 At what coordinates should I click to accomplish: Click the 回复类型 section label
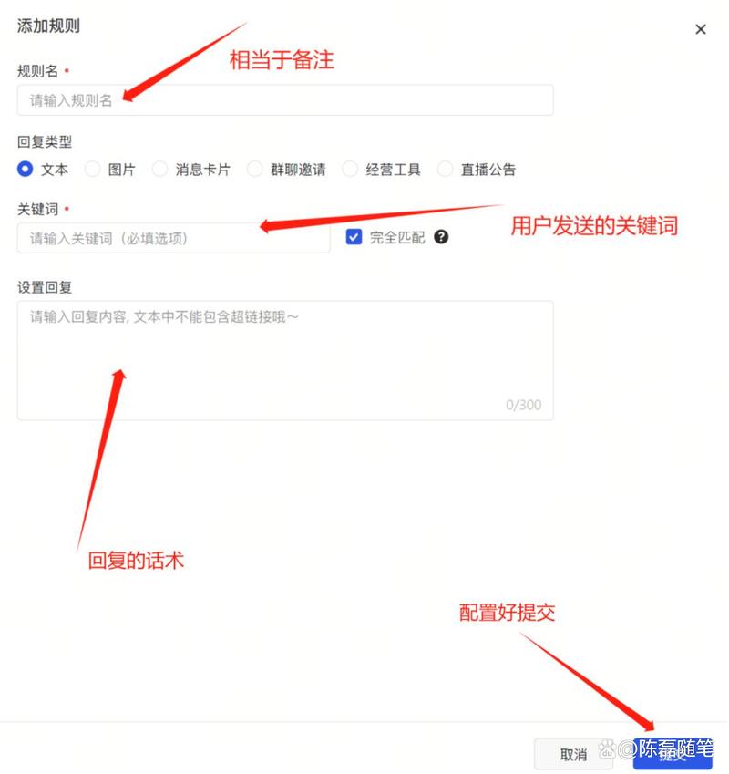[45, 142]
